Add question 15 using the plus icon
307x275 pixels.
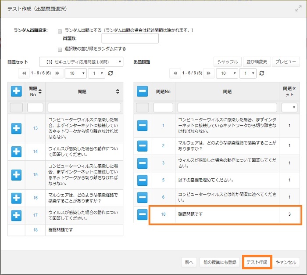pyautogui.click(x=16, y=174)
